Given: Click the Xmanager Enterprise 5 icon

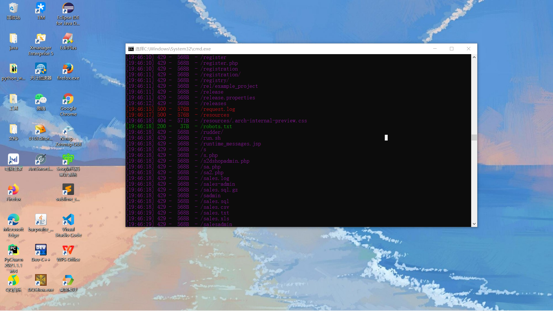Looking at the screenshot, I should [41, 39].
